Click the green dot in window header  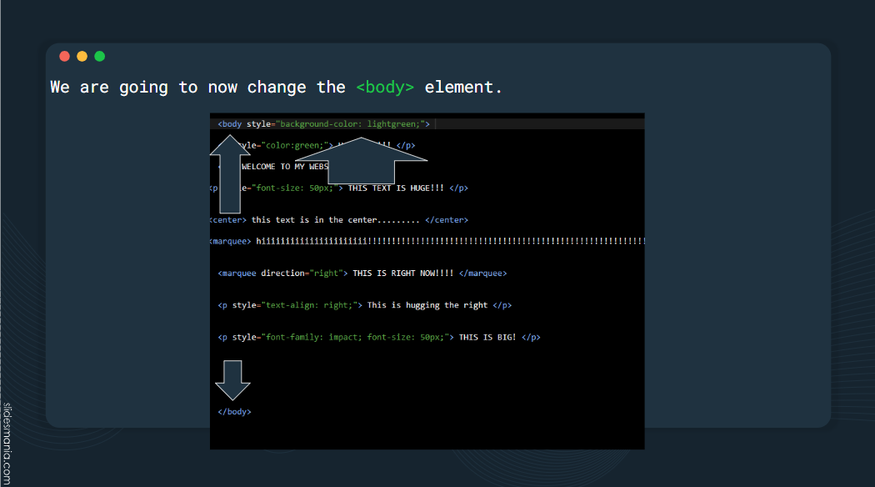(99, 56)
